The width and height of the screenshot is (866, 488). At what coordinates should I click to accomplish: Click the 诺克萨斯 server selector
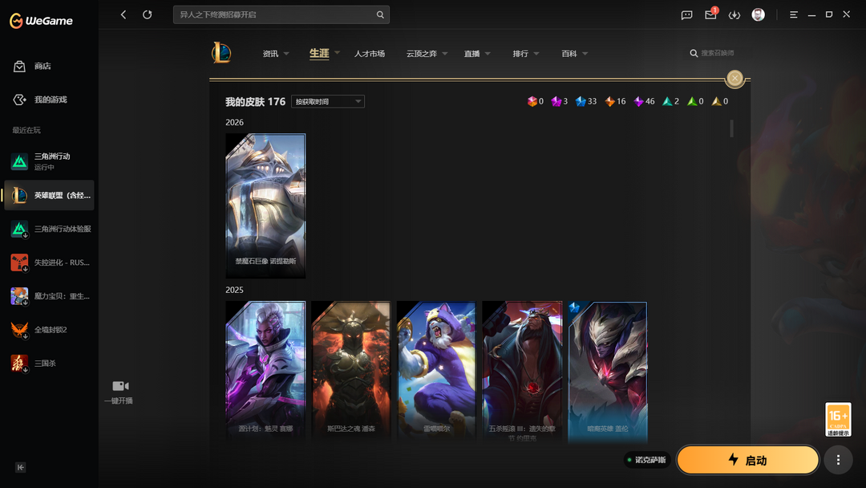tap(647, 460)
